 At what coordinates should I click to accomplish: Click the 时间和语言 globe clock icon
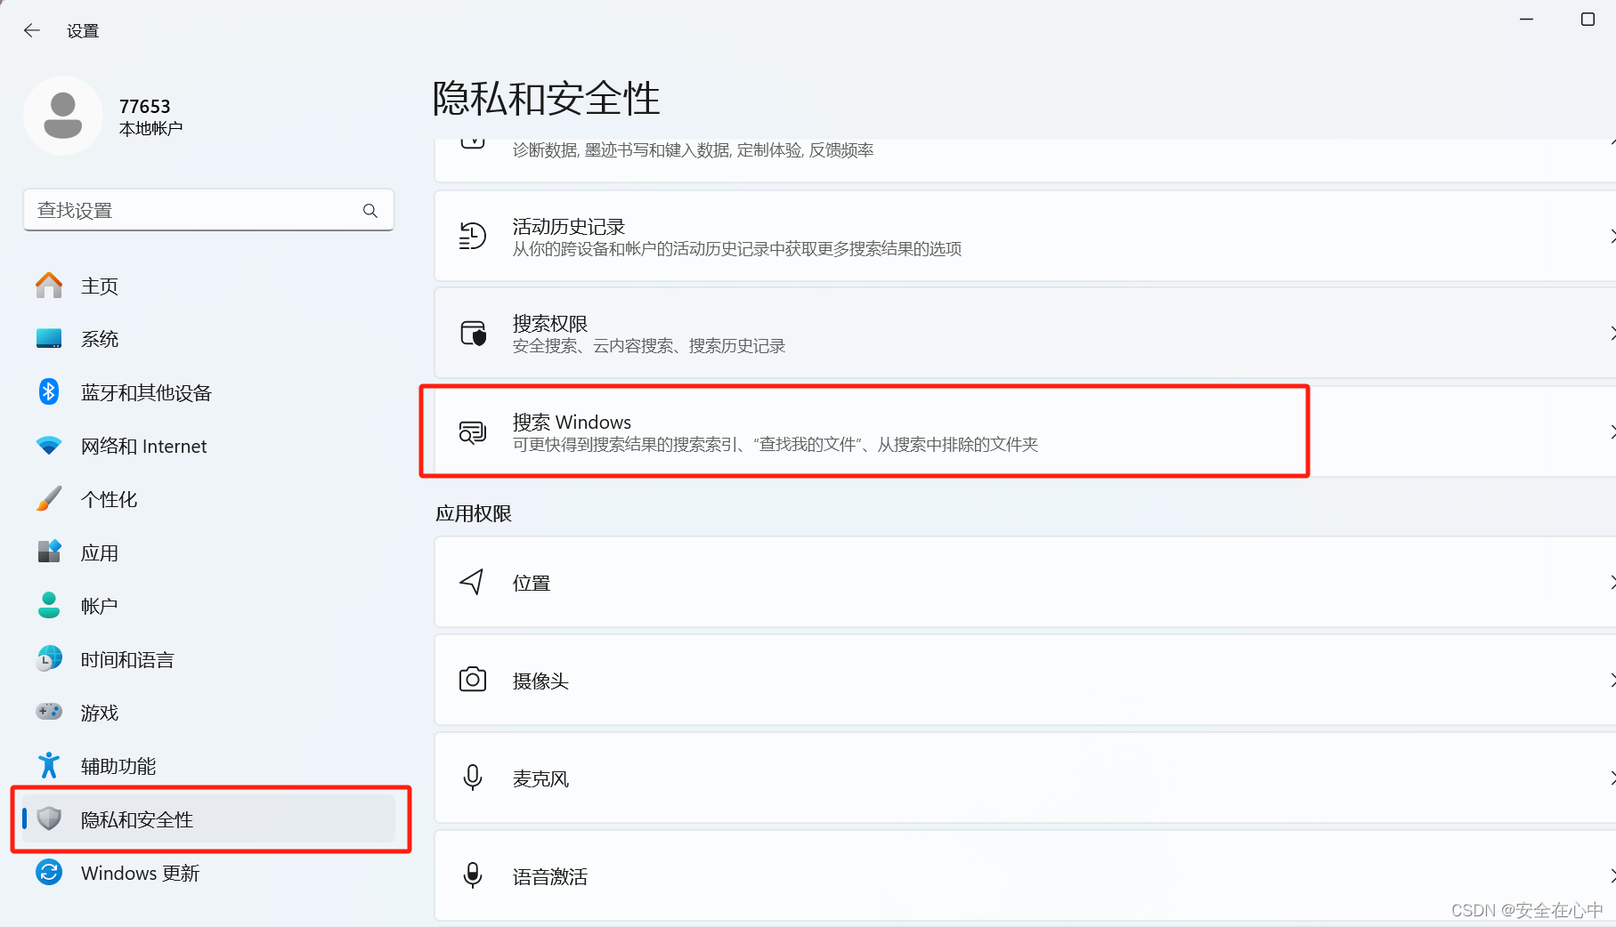click(x=49, y=658)
